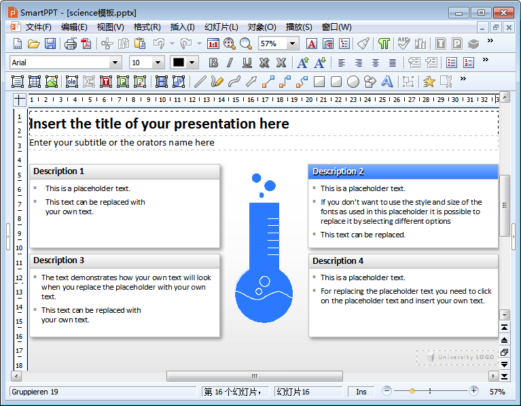Viewport: 521px width, 406px height.
Task: Add star animation effect icon
Action: click(429, 82)
